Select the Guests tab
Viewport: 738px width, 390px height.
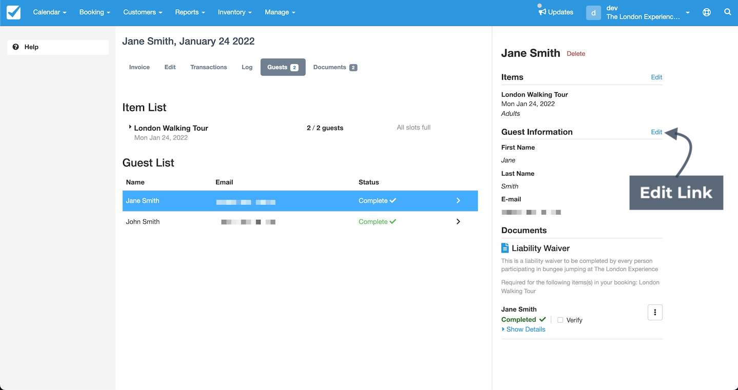point(283,67)
